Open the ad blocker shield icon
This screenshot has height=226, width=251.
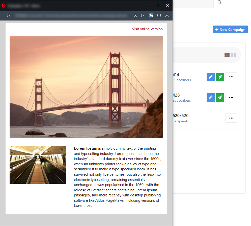click(135, 15)
